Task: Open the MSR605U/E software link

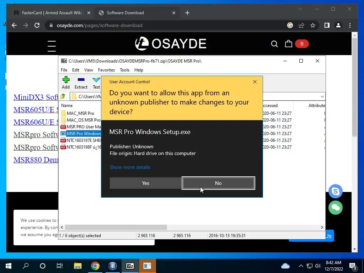Action: [36, 109]
